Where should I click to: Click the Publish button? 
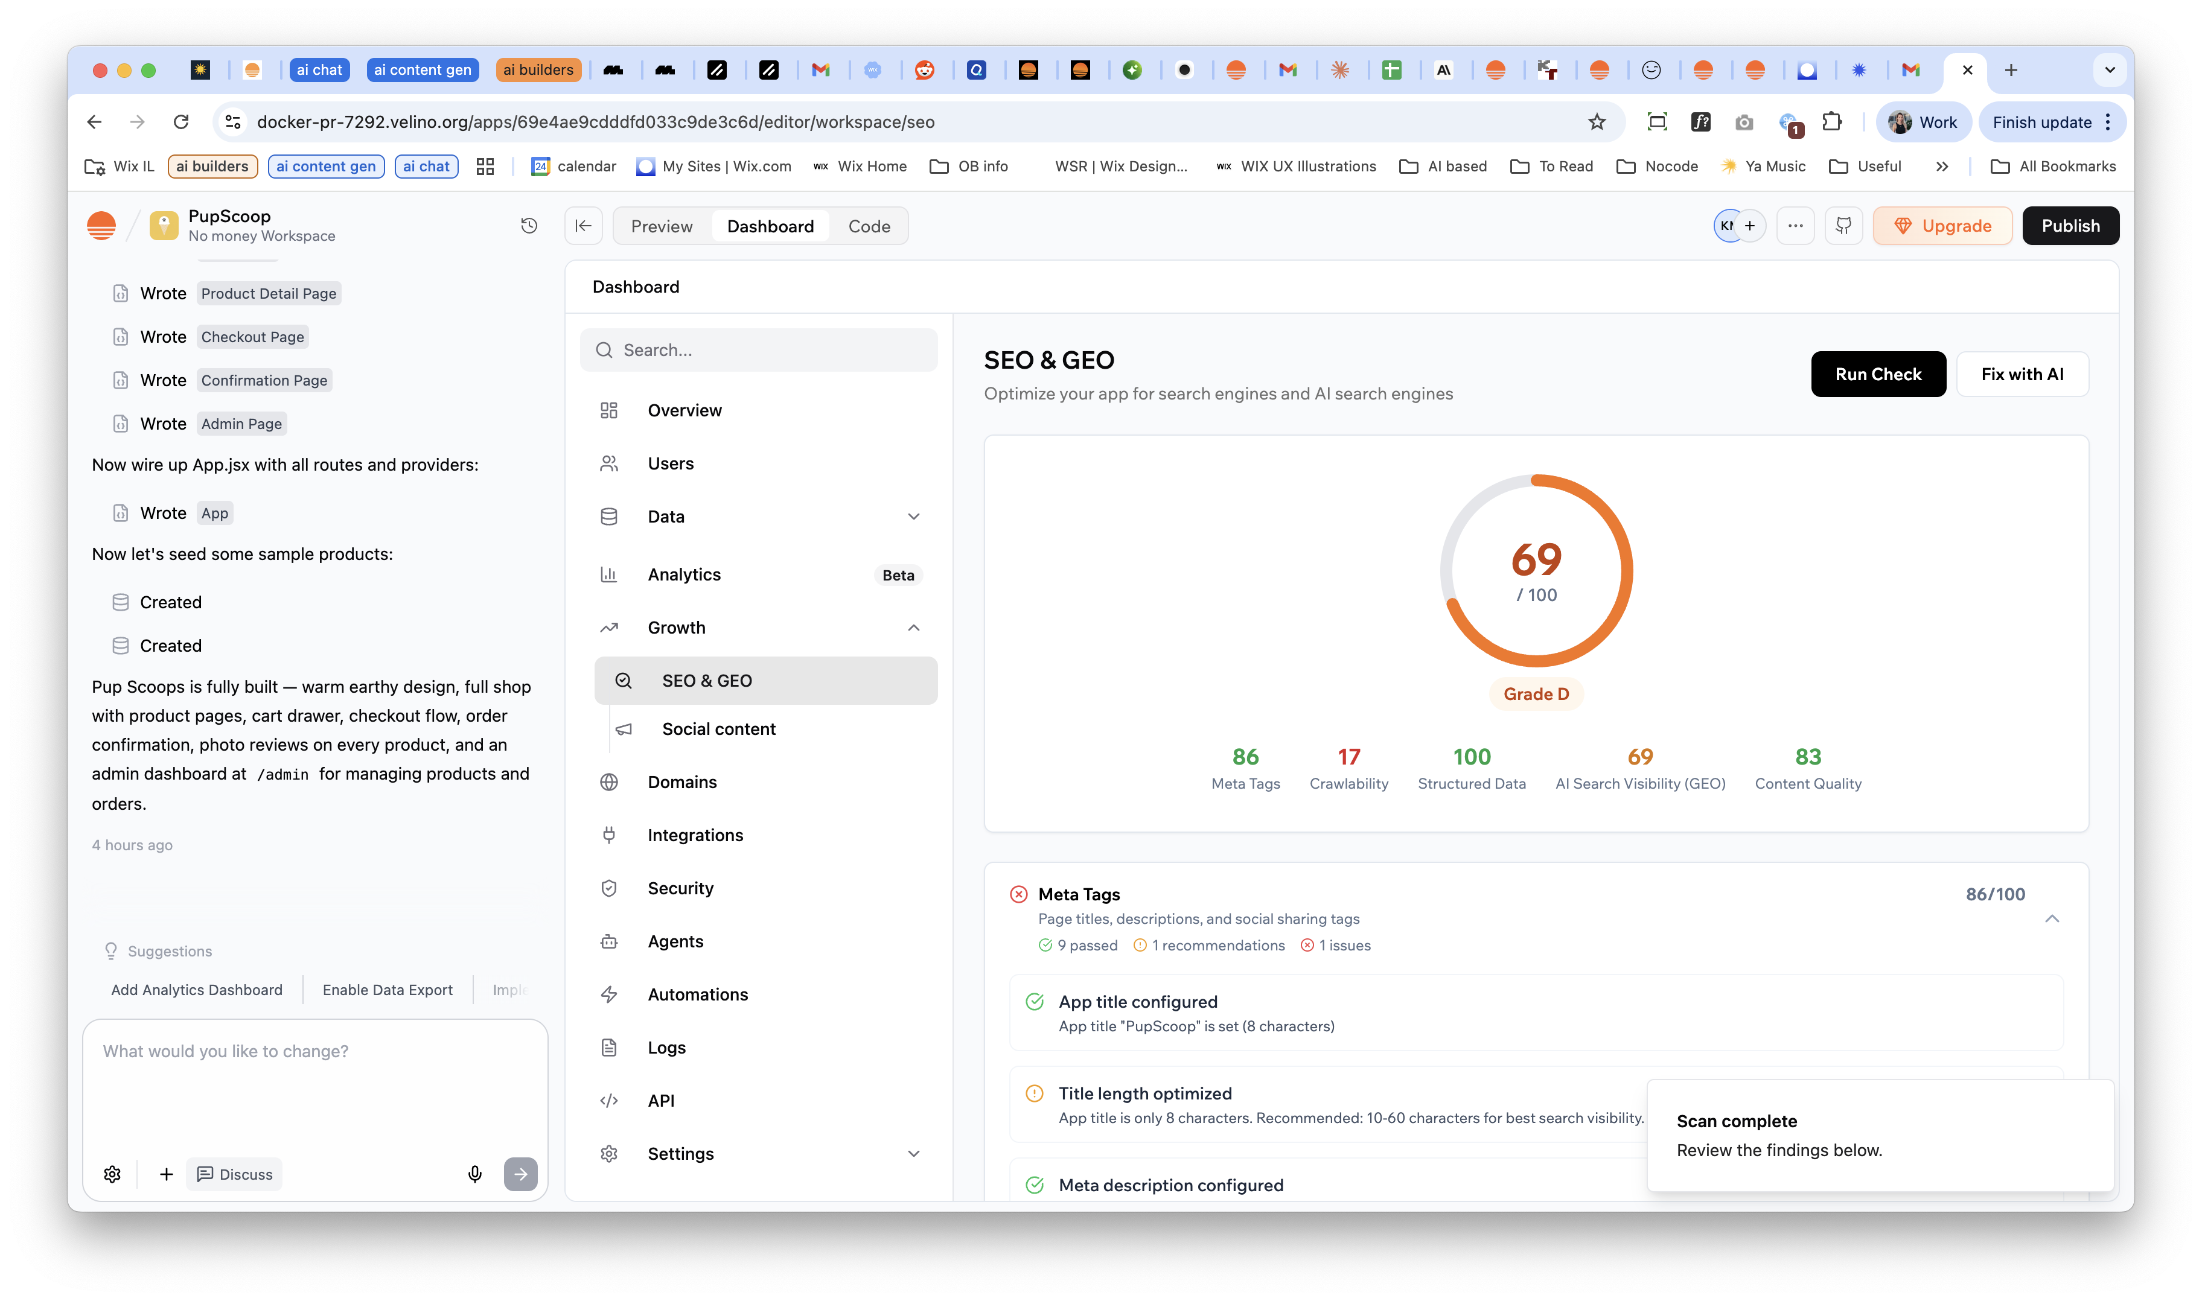pyautogui.click(x=2070, y=226)
